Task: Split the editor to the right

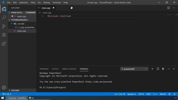Action: coord(169,8)
